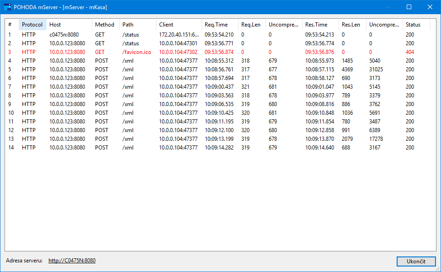Click uncompressed value 6389
This screenshot has width=441, height=272.
375,130
